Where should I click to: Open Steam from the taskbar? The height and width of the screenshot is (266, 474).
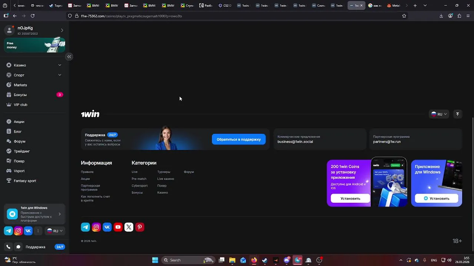tap(265, 260)
